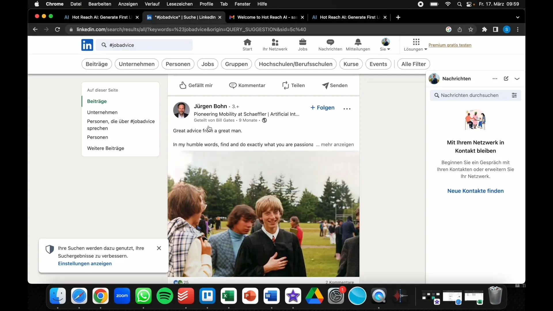
Task: Expand Chrome tab search chevron
Action: point(518,17)
